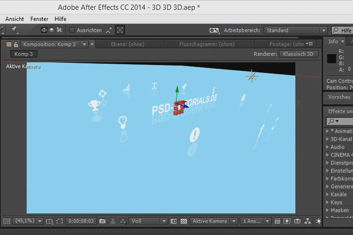
Task: Expand the CINEMA 4 effects category
Action: (327, 155)
